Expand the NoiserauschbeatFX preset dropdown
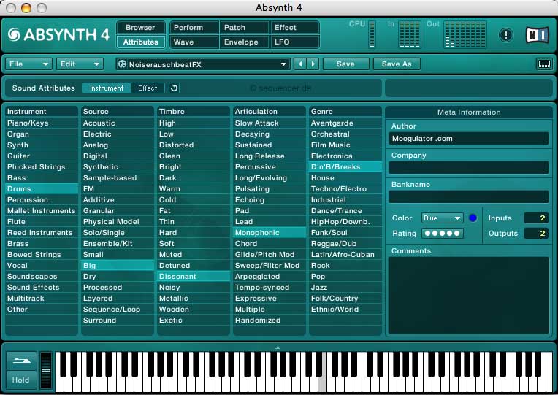Screen dimensions: 558x395 click(x=283, y=64)
